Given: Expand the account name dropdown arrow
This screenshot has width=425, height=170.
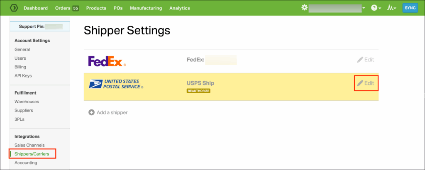Looking at the screenshot, I should point(364,8).
